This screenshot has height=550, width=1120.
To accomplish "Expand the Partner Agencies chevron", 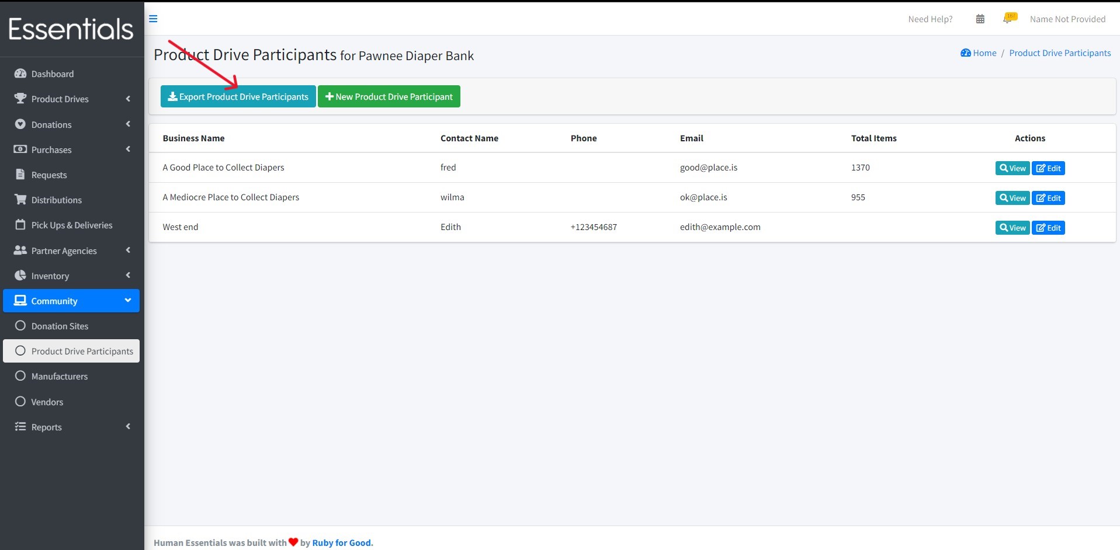I will [128, 250].
